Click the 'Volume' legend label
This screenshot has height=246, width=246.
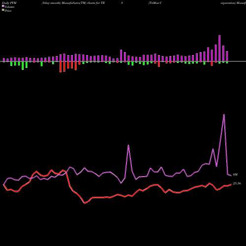tap(9, 7)
